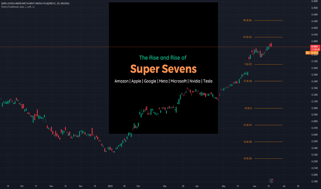Viewport: 321px width, 189px height.
Task: Click the 0.2500 value on the price scale
Action: 315,141
